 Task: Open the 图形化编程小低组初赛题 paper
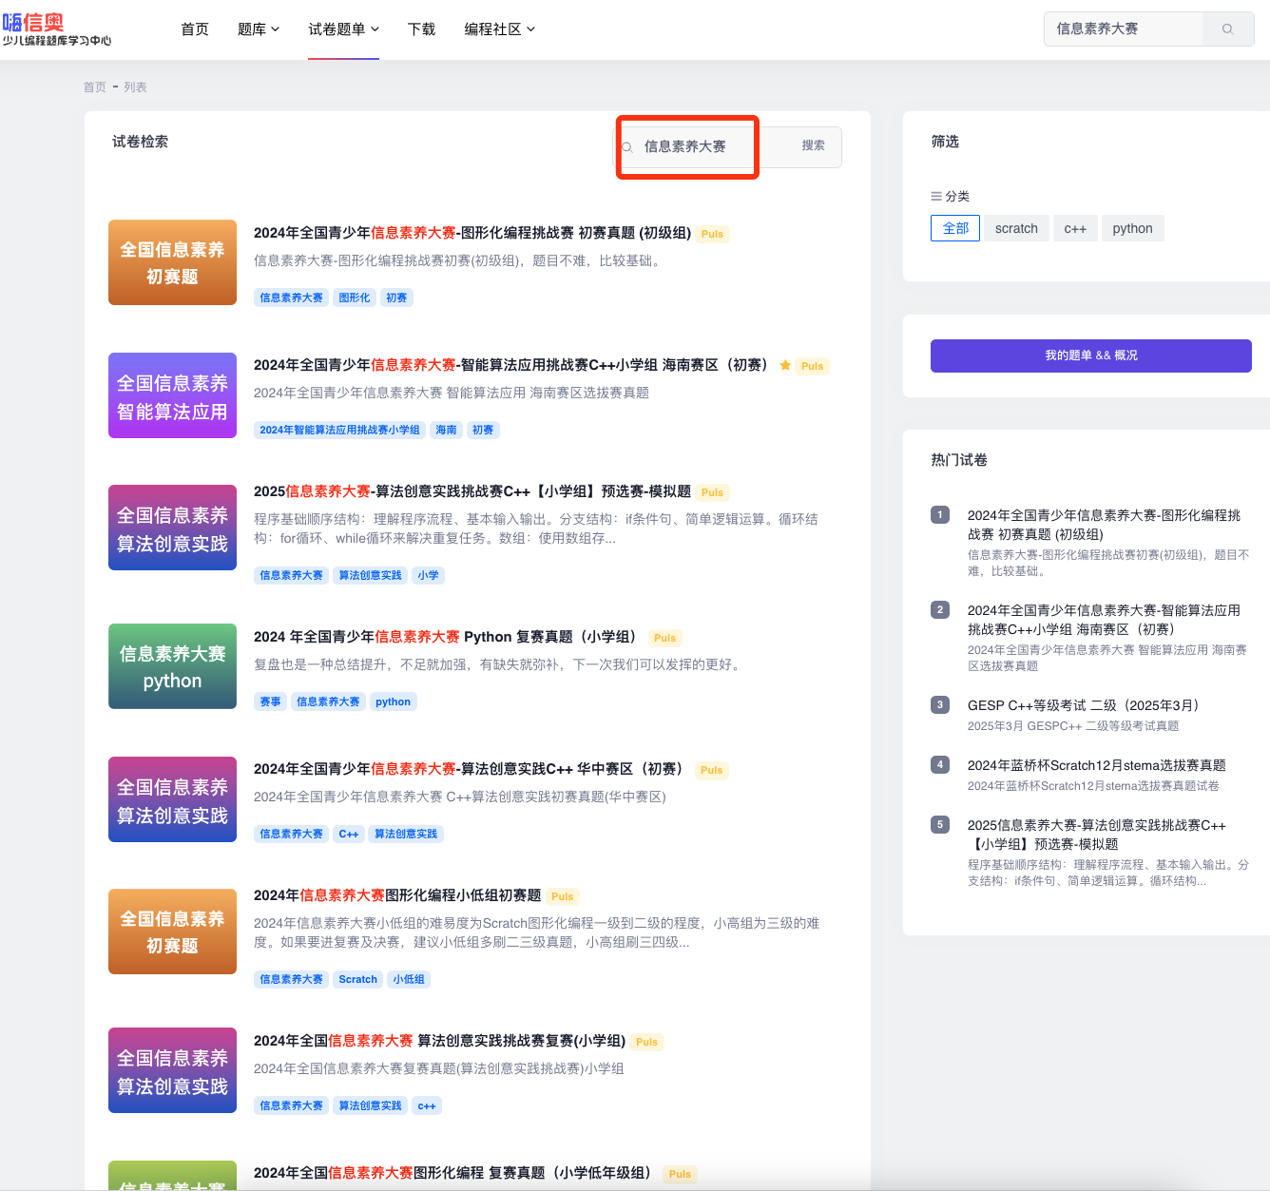397,895
